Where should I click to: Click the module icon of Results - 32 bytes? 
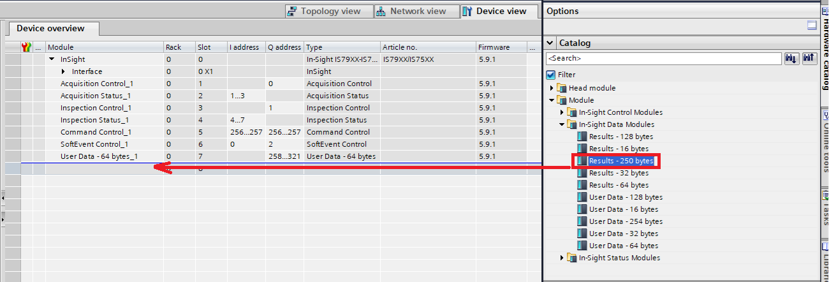click(581, 173)
